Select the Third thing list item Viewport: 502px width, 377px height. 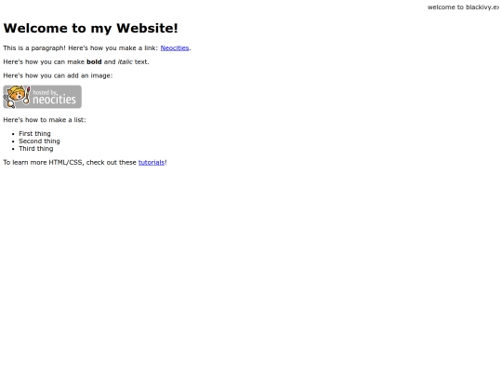[x=36, y=148]
